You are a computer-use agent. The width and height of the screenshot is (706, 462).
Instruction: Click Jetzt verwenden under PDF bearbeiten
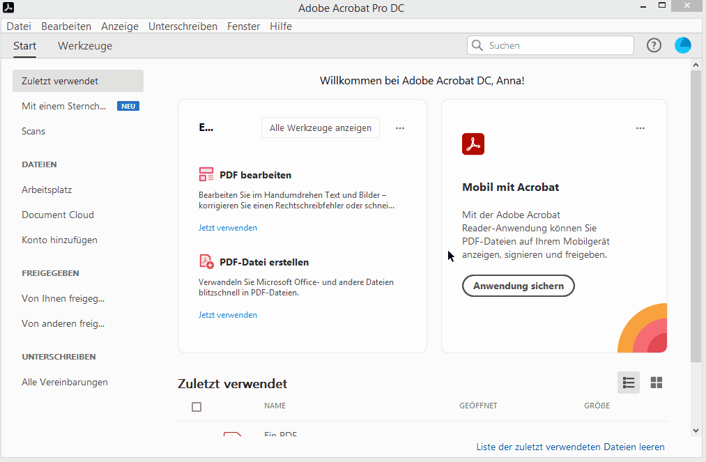point(228,228)
